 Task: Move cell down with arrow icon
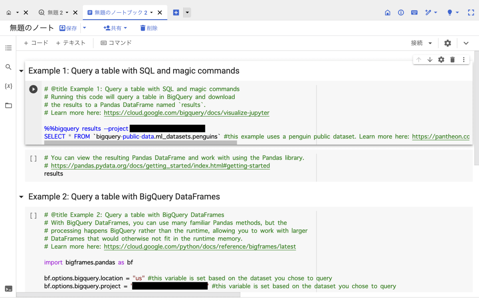[430, 60]
